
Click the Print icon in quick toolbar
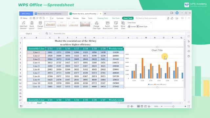[40, 18]
